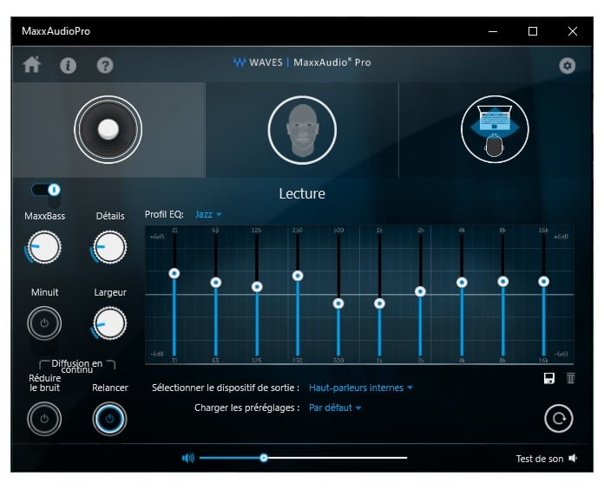Click the master volume slider handle
Image resolution: width=604 pixels, height=489 pixels.
point(264,458)
